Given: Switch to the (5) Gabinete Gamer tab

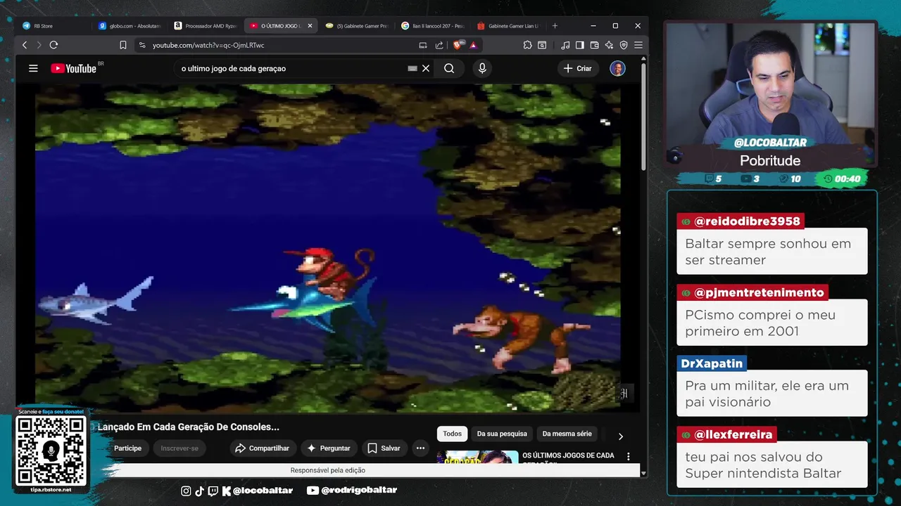Looking at the screenshot, I should (356, 26).
